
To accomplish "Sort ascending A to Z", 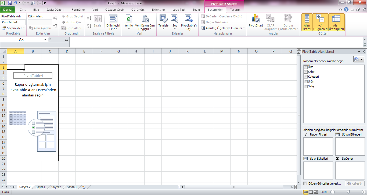I will [x=89, y=18].
